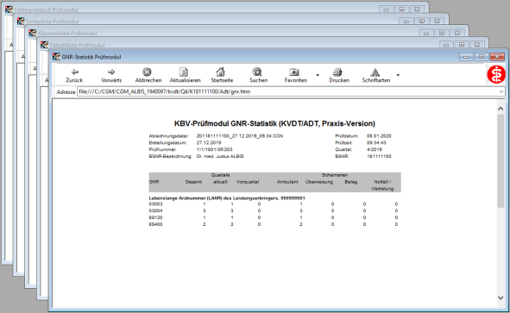Viewport: 510px width, 313px height.
Task: Click the Fallzahlliste Prüfmodul window icon
Action: 44,45
